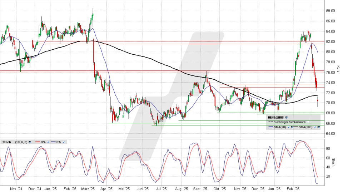Click the globe icon beside SMA(200)
343x193 pixels.
318,127
